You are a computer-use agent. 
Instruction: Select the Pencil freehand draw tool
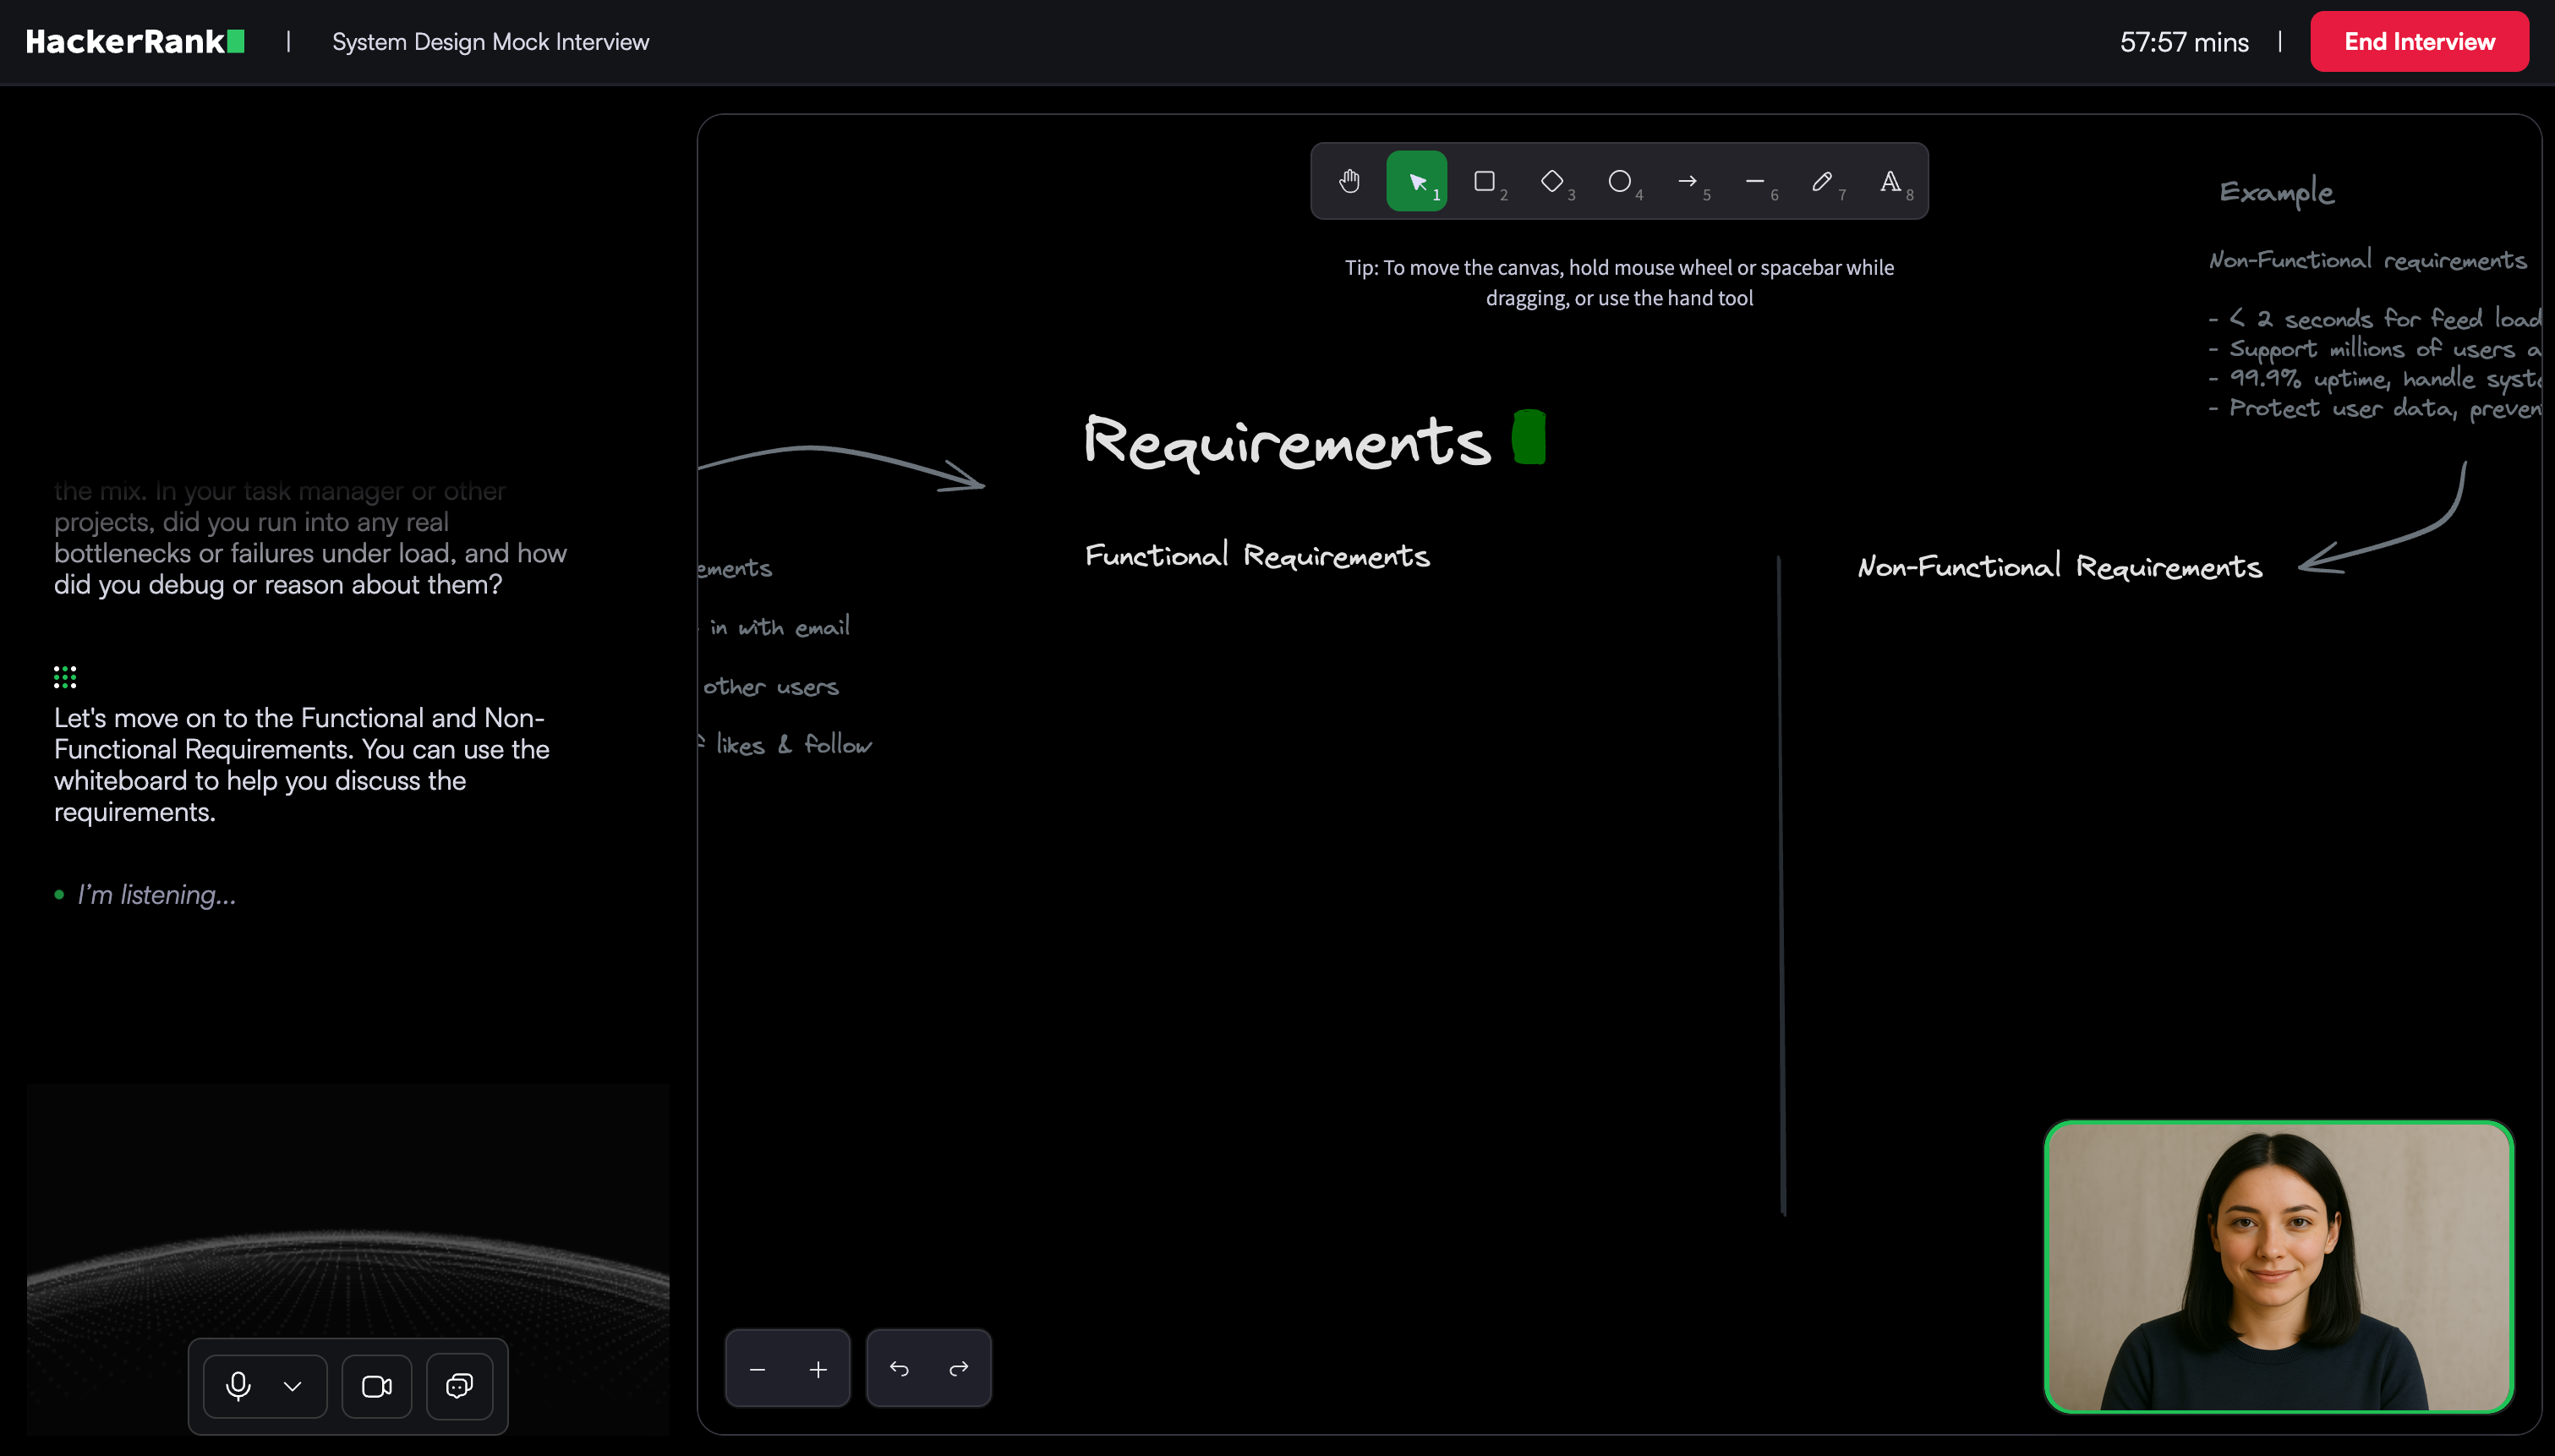[x=1822, y=181]
